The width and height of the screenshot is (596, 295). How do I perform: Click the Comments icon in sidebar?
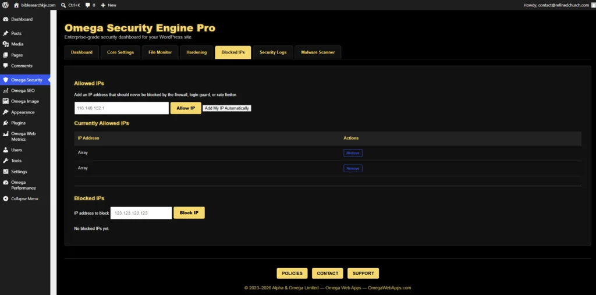[5, 66]
